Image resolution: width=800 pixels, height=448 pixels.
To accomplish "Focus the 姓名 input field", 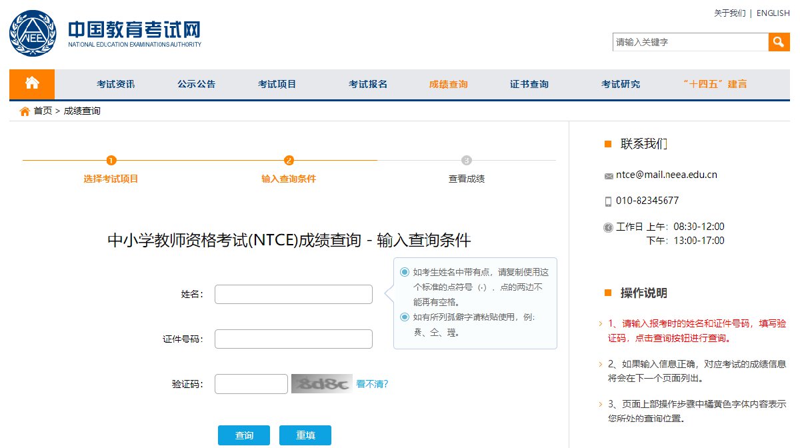I will point(293,294).
